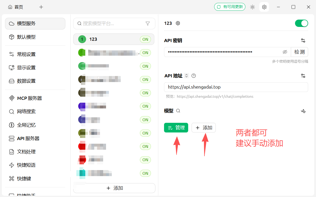Screen dimensions: 316x197
Task: Click the API address settings sliders icon
Action: coord(303,76)
